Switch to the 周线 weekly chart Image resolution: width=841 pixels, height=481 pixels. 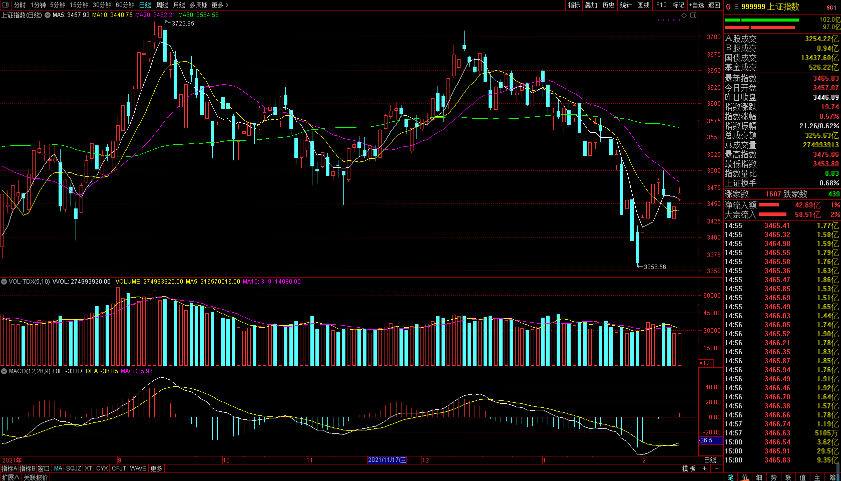coord(162,5)
